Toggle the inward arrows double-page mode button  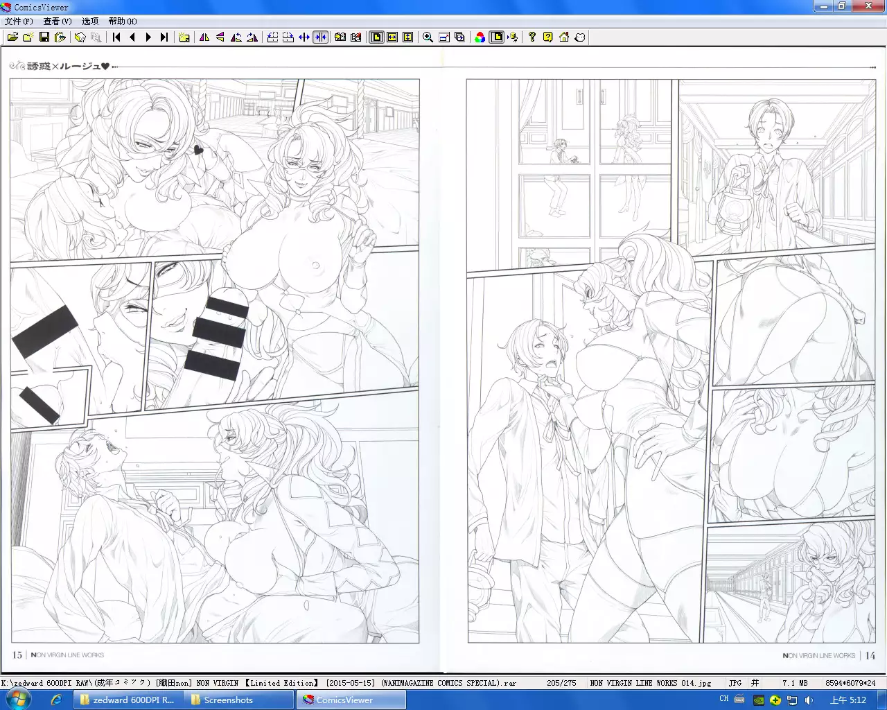coord(320,37)
